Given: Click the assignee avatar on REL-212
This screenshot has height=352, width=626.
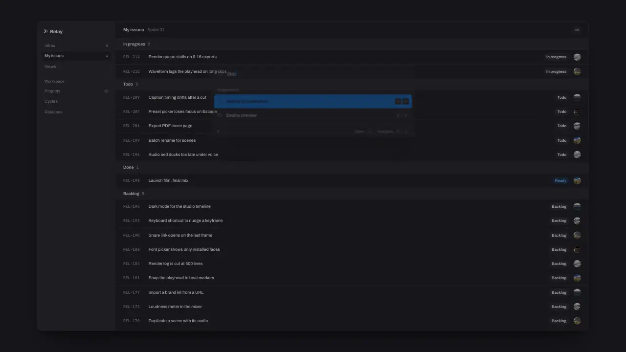Looking at the screenshot, I should click(x=577, y=71).
